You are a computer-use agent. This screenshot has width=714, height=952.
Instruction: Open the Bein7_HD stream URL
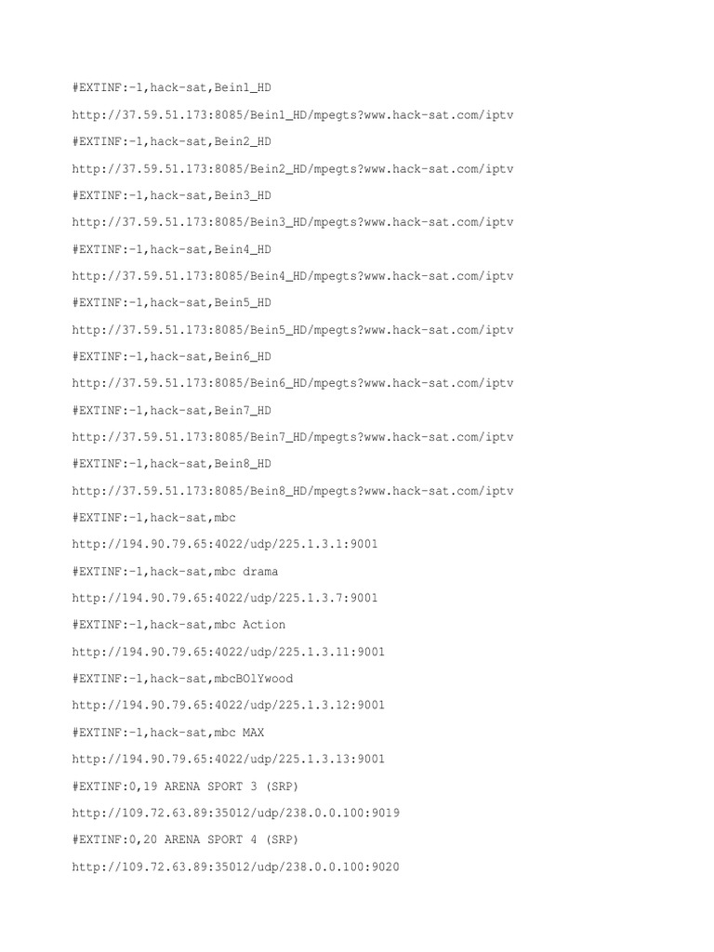click(293, 437)
